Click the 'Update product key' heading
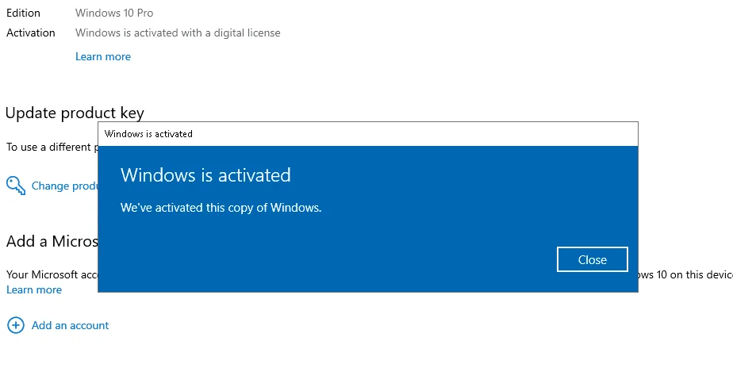 75,113
